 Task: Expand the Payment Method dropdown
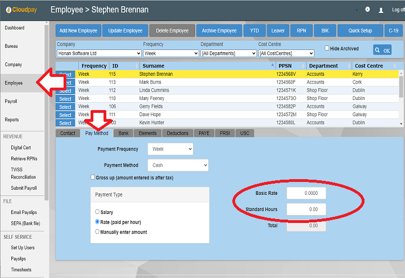click(x=178, y=166)
